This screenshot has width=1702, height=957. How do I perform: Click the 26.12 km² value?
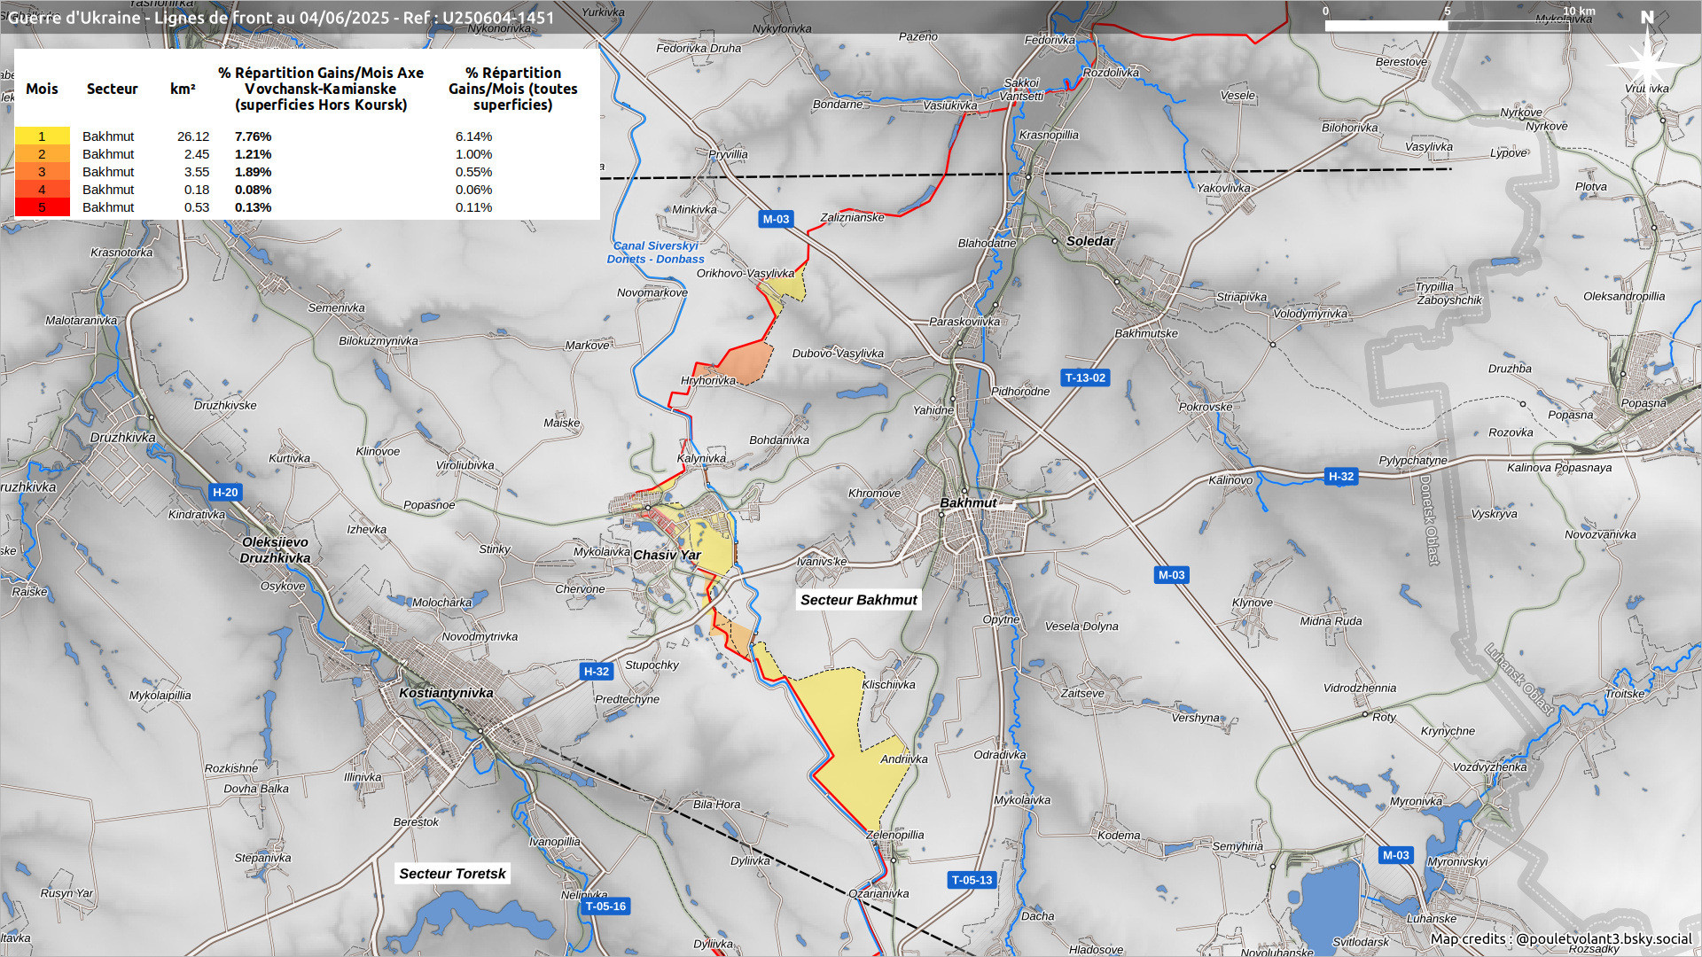point(193,136)
